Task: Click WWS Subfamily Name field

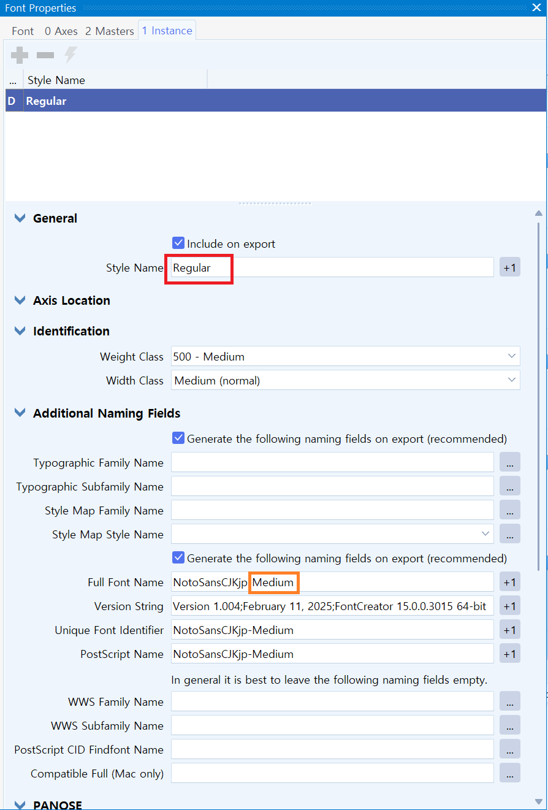Action: tap(332, 725)
